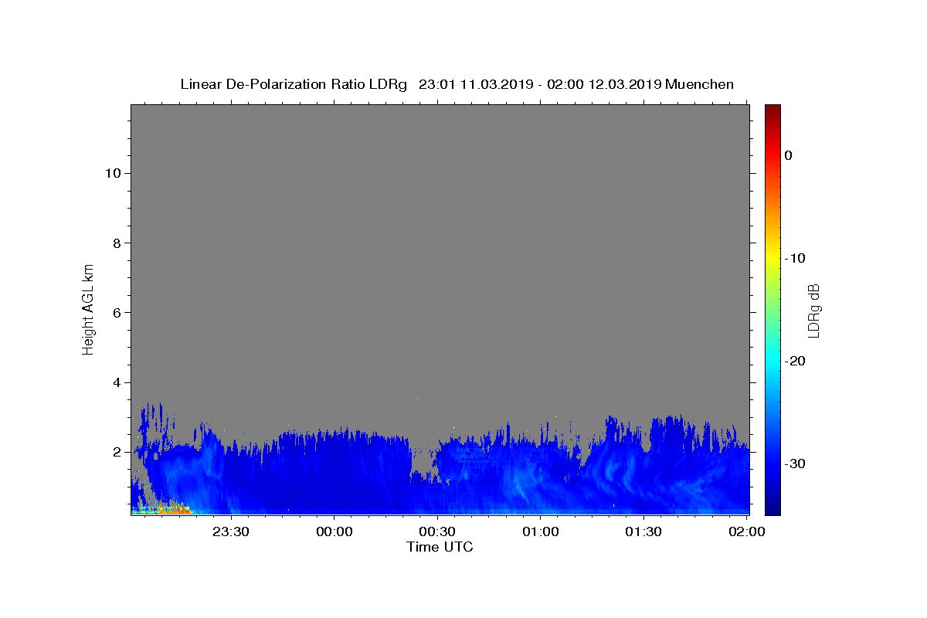This screenshot has height=618, width=927.
Task: Click the 01:30 time tick label
Action: pyautogui.click(x=643, y=531)
